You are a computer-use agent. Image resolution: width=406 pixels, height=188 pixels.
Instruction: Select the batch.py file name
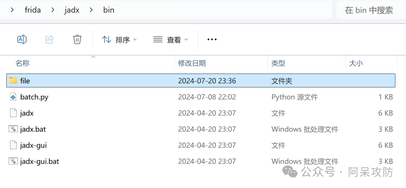point(34,97)
